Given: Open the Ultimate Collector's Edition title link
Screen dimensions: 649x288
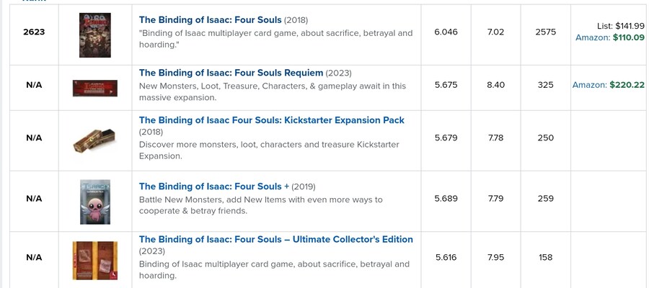Looking at the screenshot, I should 275,239.
